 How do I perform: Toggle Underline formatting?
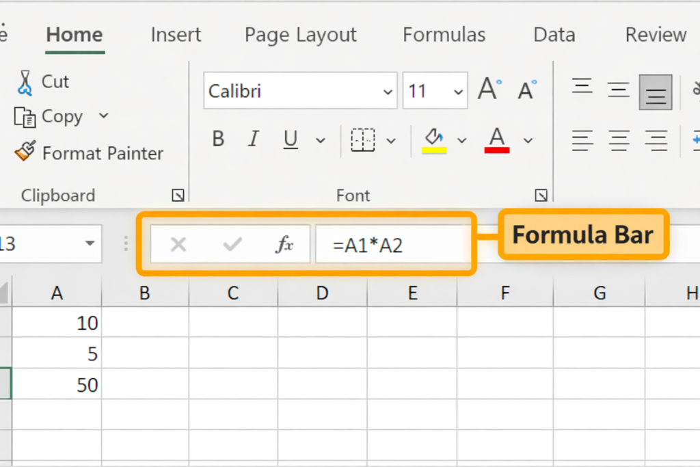click(291, 140)
